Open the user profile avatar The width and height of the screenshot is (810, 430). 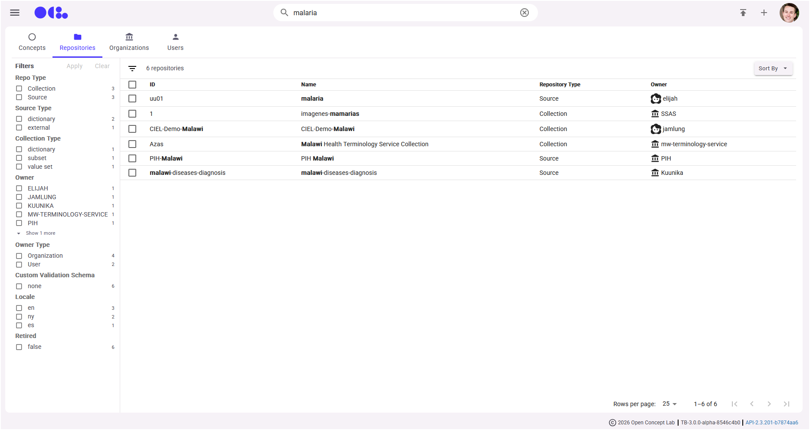point(789,13)
